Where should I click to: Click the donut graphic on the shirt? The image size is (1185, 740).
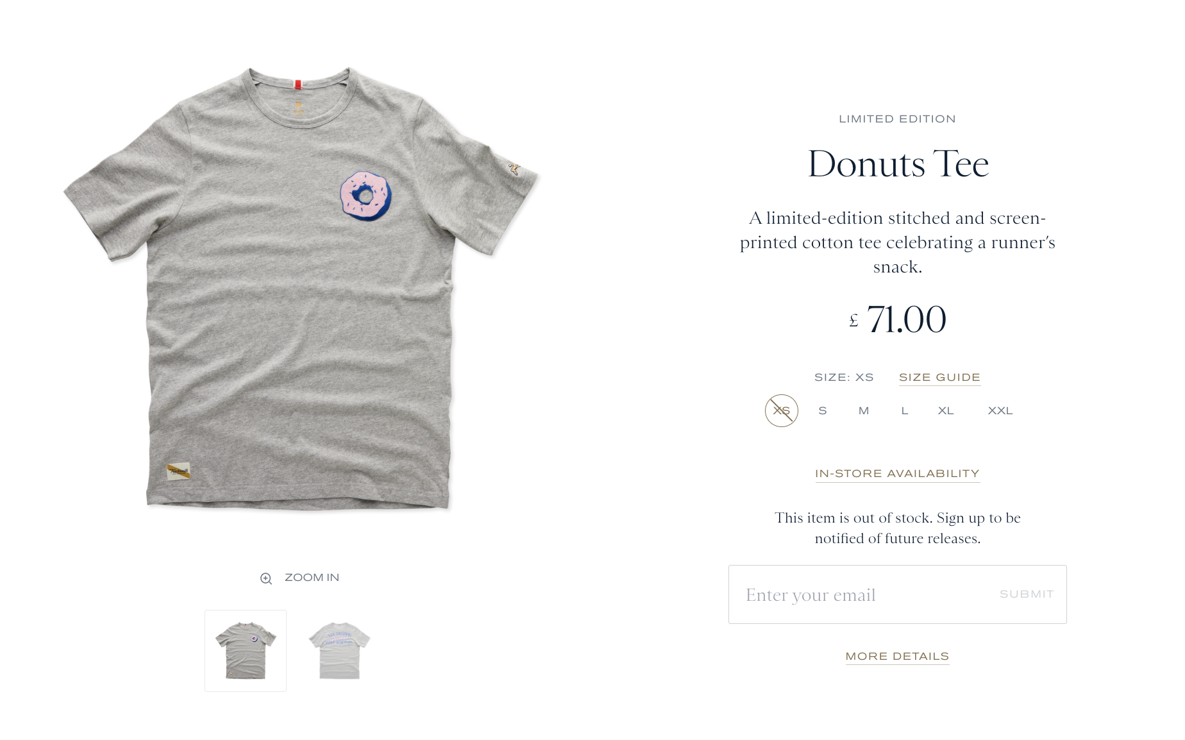(366, 196)
